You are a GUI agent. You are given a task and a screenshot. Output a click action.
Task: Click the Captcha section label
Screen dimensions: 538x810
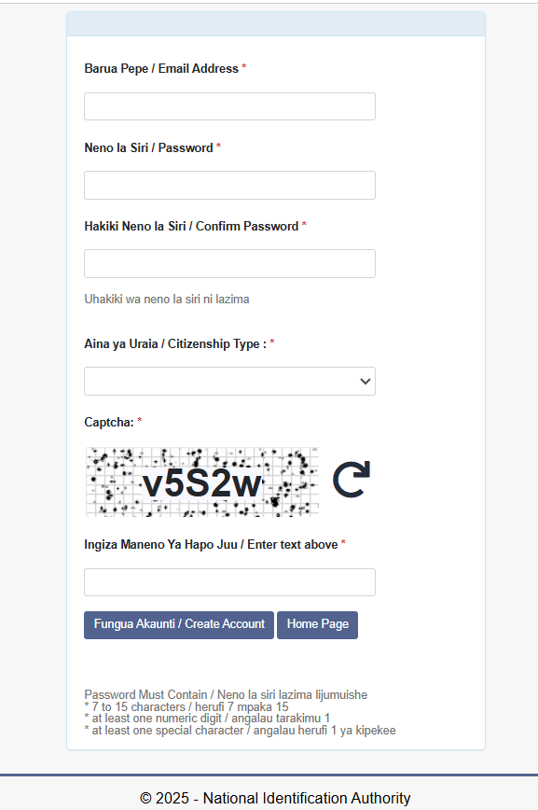(x=105, y=422)
